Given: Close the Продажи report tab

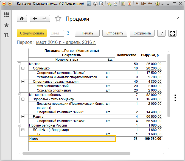Looking at the screenshot, I should coord(178,18).
